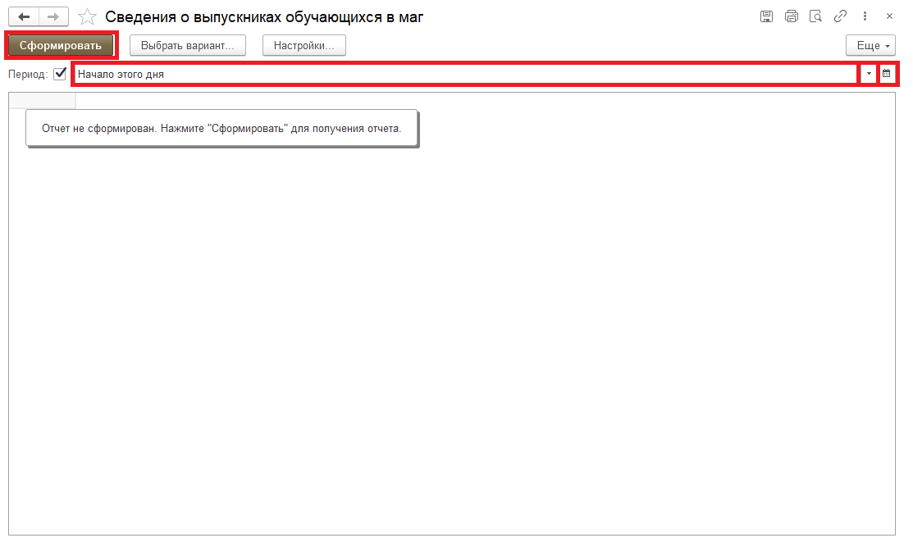Screen dimensions: 913x547
Task: Click the Начало этого дня period field
Action: point(464,74)
